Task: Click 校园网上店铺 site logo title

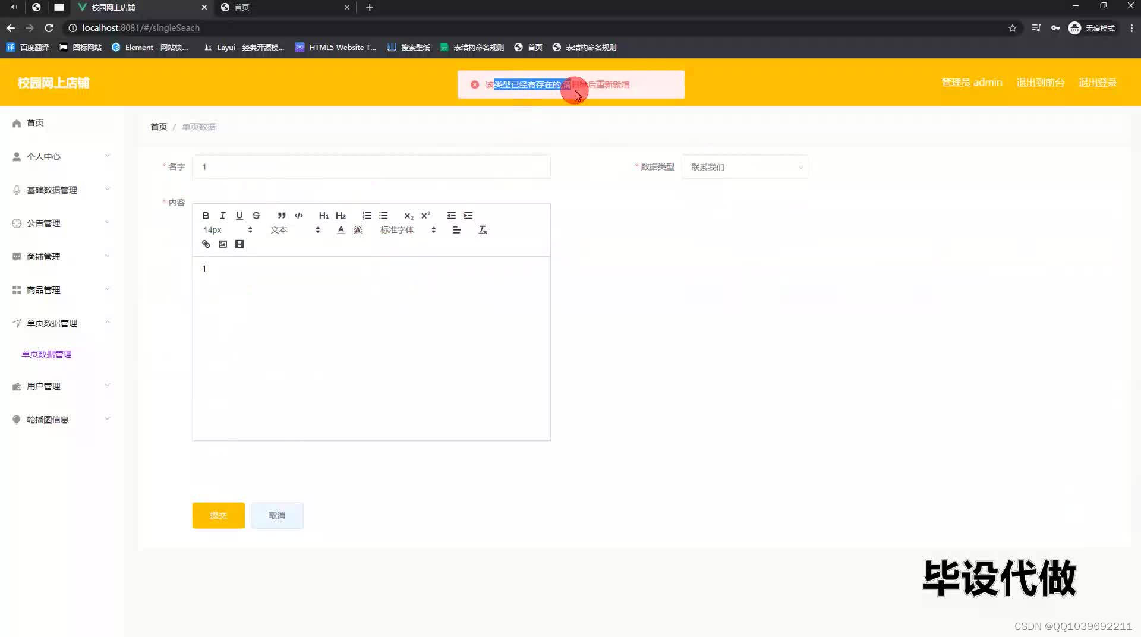Action: tap(53, 83)
